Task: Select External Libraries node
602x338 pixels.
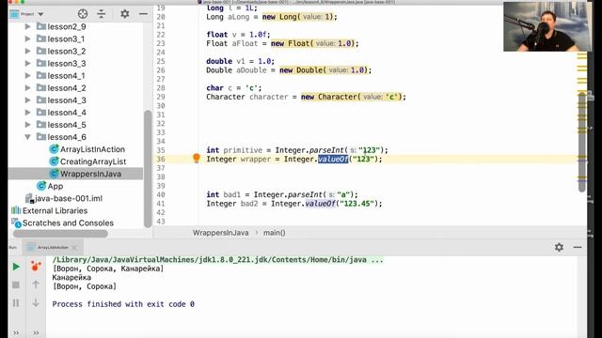Action: click(55, 210)
